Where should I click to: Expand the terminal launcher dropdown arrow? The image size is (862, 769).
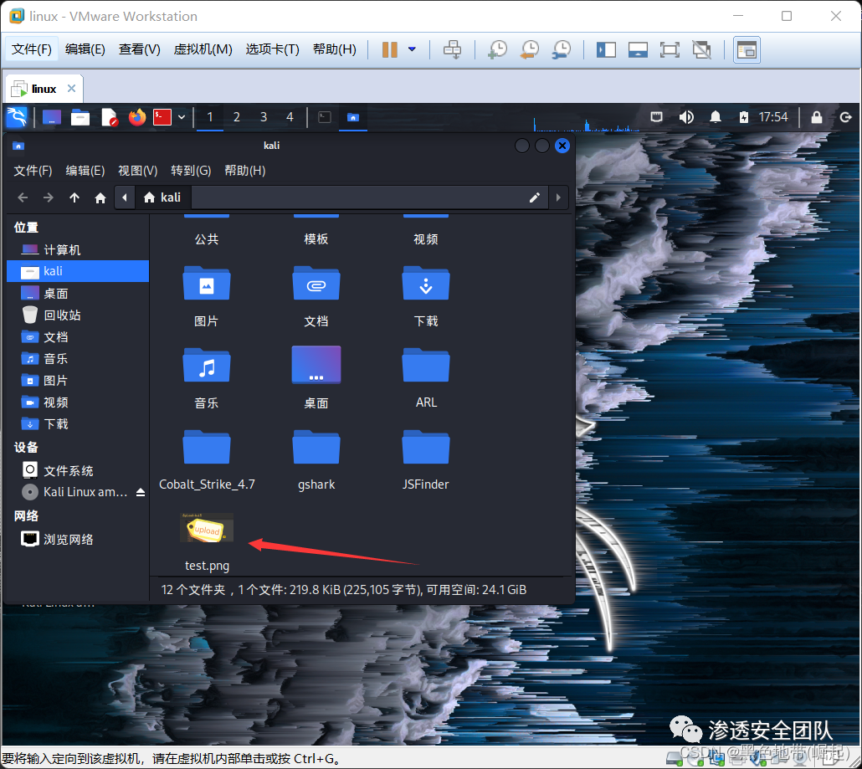pos(182,117)
